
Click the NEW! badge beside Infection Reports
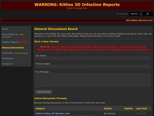23,42
